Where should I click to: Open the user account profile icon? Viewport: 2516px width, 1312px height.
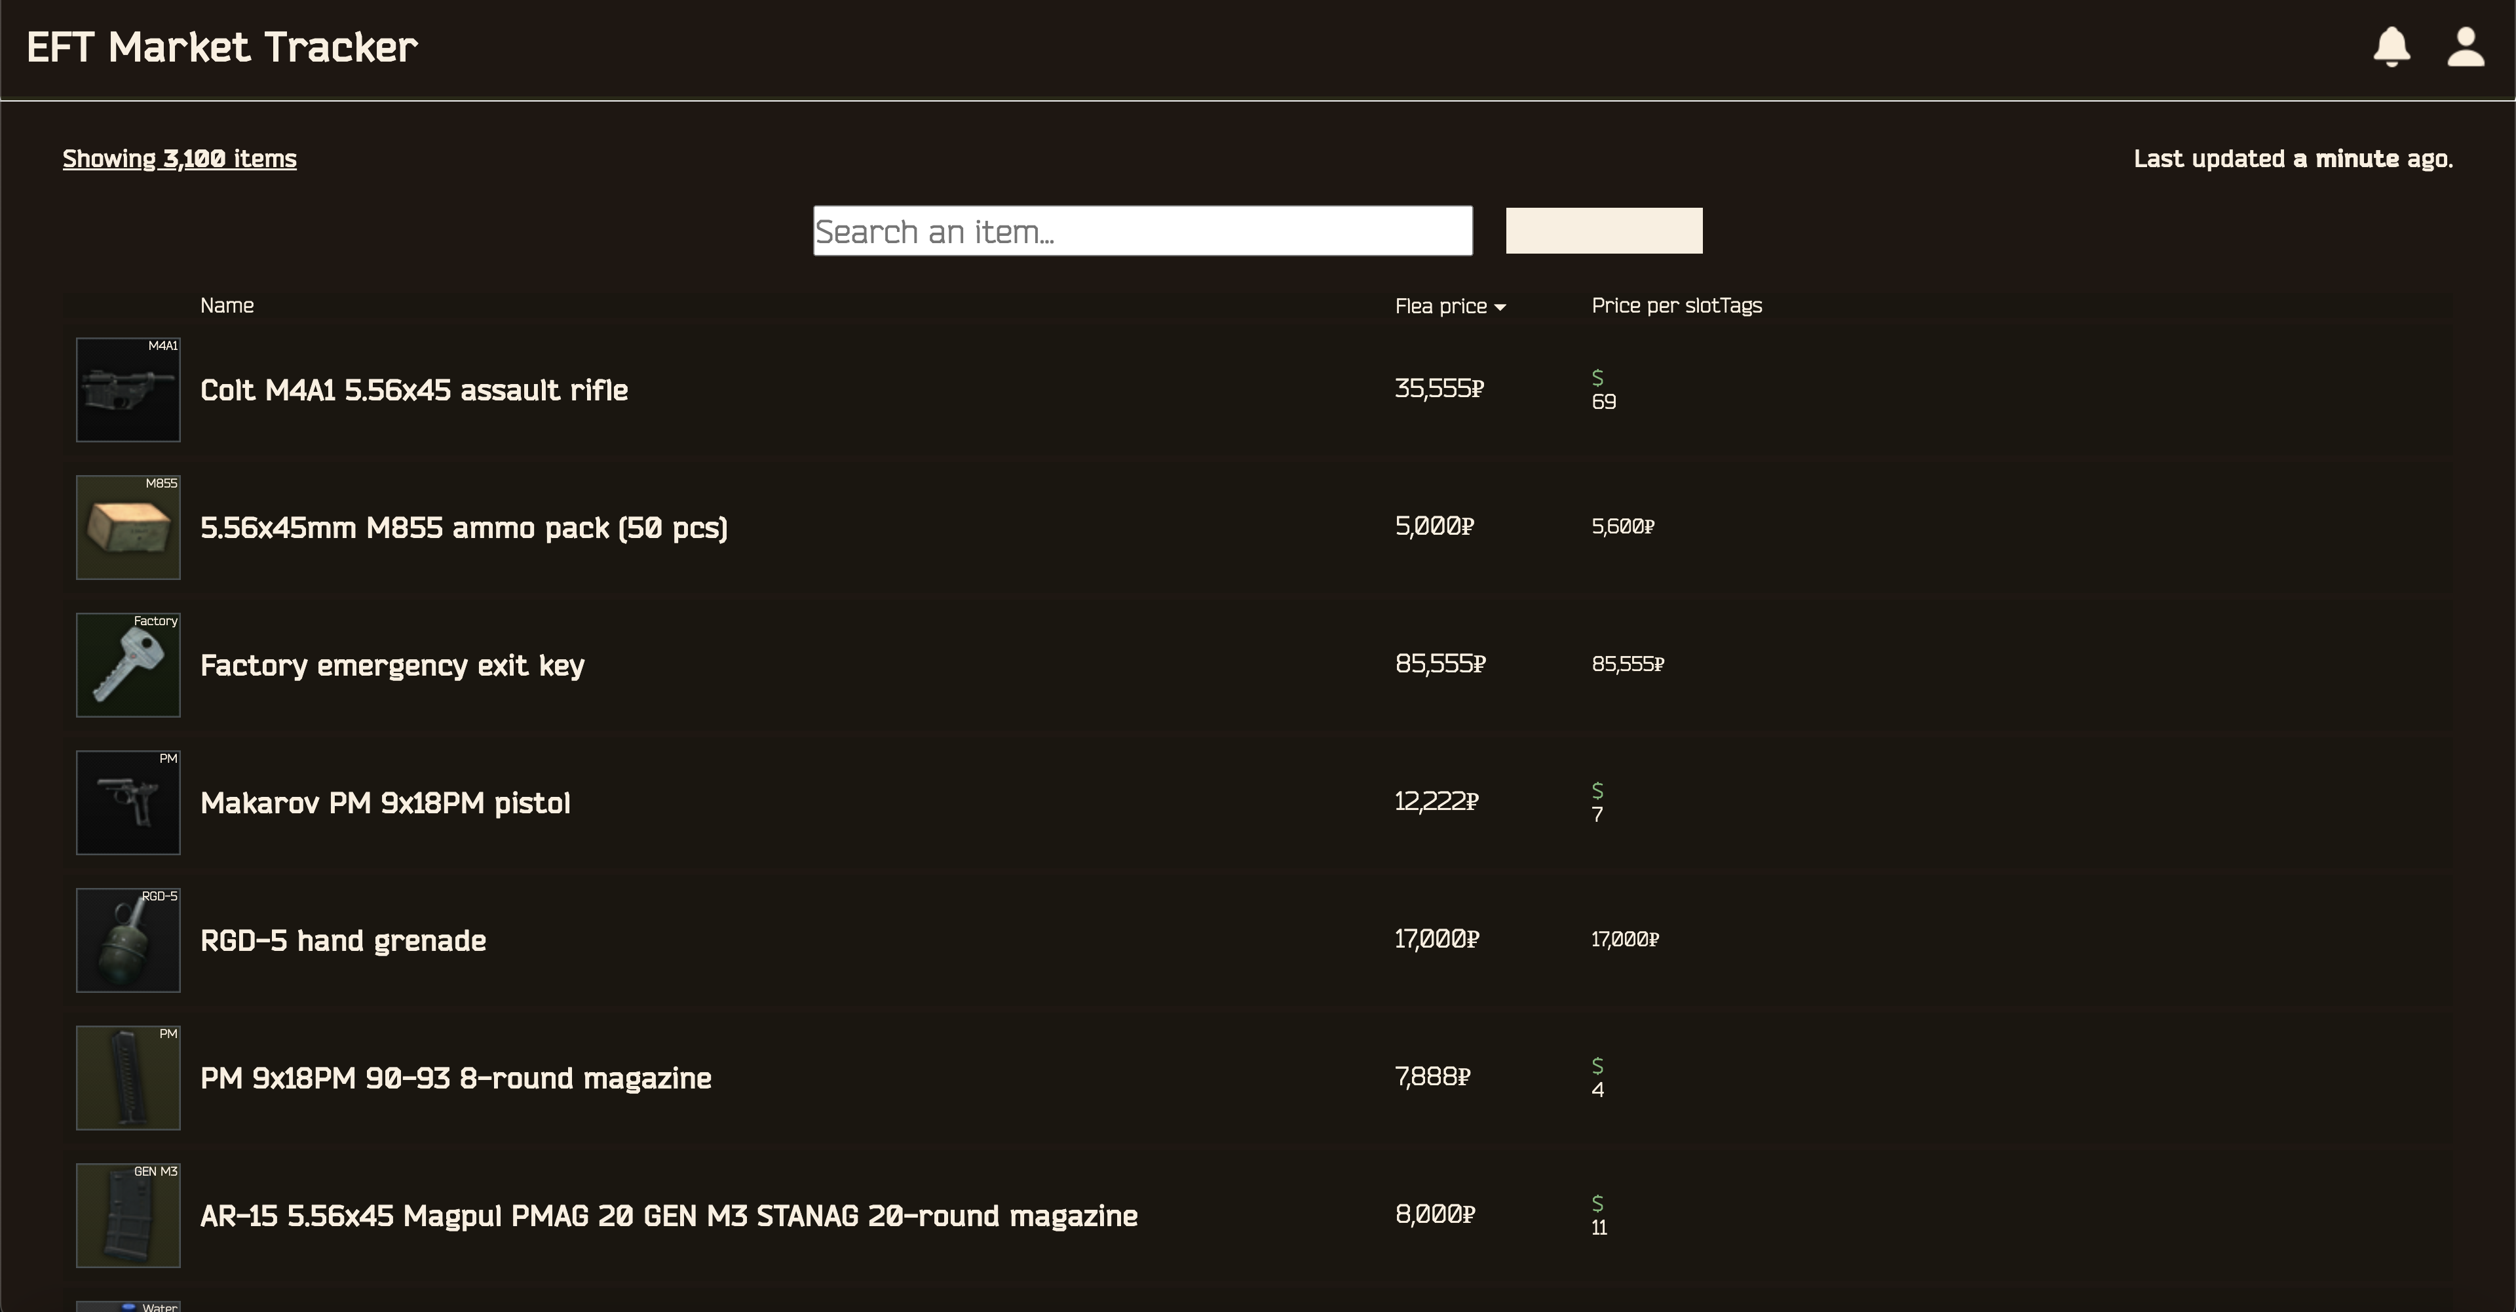(x=2465, y=47)
